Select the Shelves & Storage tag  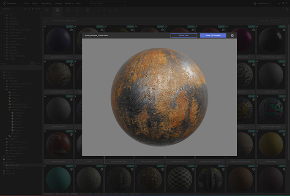[x=19, y=107]
